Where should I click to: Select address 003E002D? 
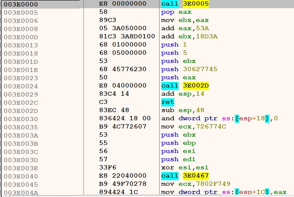[21, 111]
